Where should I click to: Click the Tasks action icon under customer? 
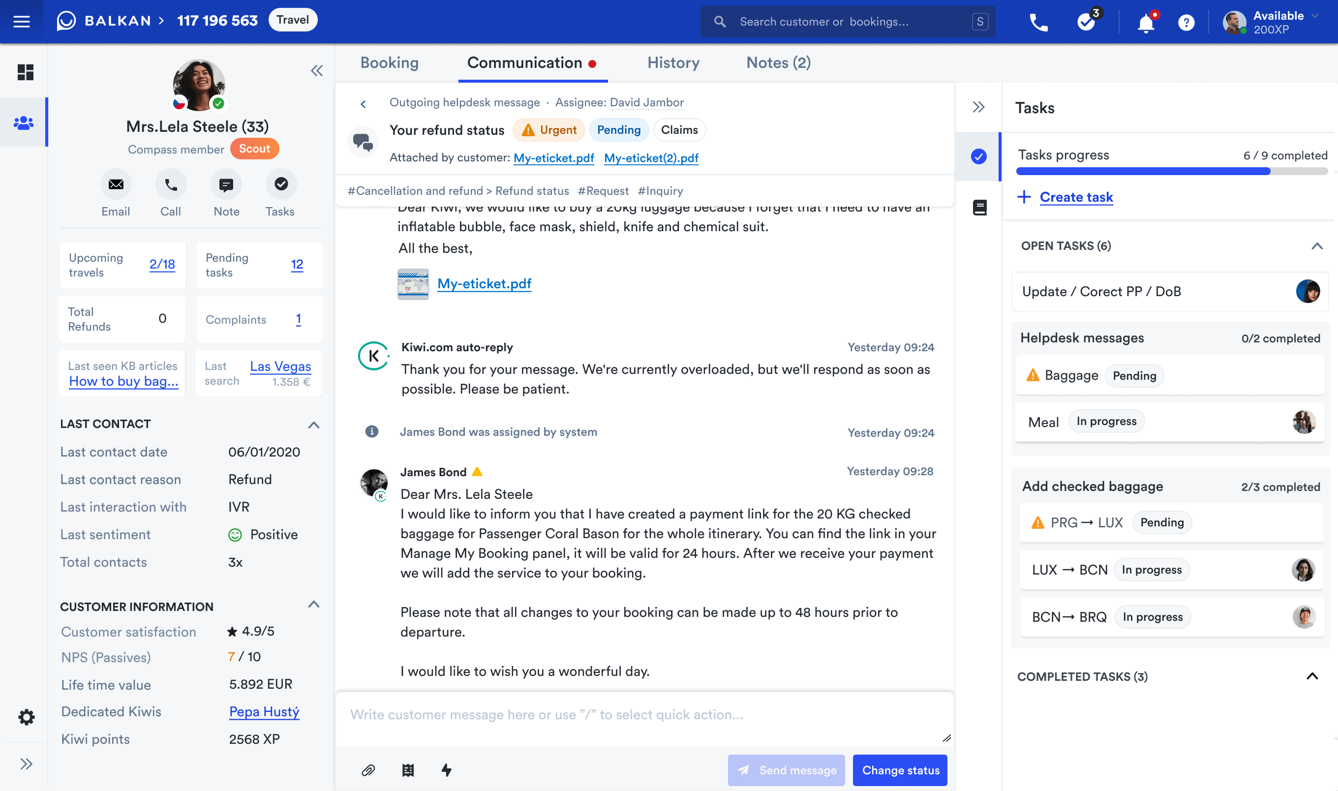281,184
